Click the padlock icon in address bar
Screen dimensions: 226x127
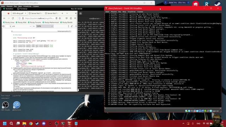click(x=23, y=18)
